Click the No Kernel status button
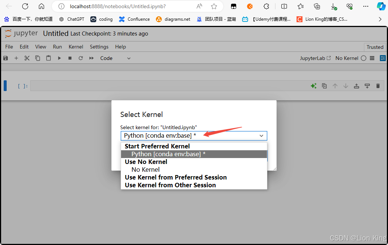Viewport: 388px width, 245px height. coord(347,58)
